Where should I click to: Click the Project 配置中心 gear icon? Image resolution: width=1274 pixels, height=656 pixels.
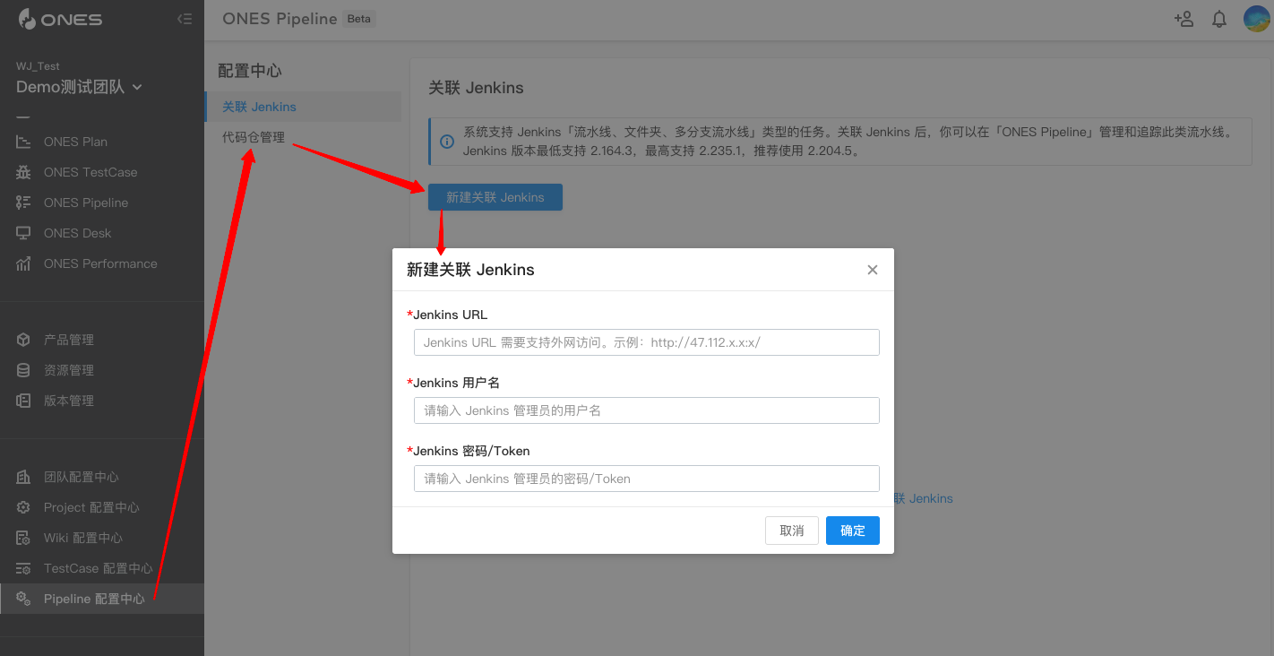click(23, 507)
